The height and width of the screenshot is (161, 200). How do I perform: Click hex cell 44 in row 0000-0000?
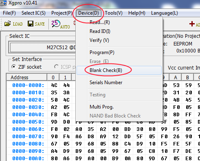click(x=66, y=85)
